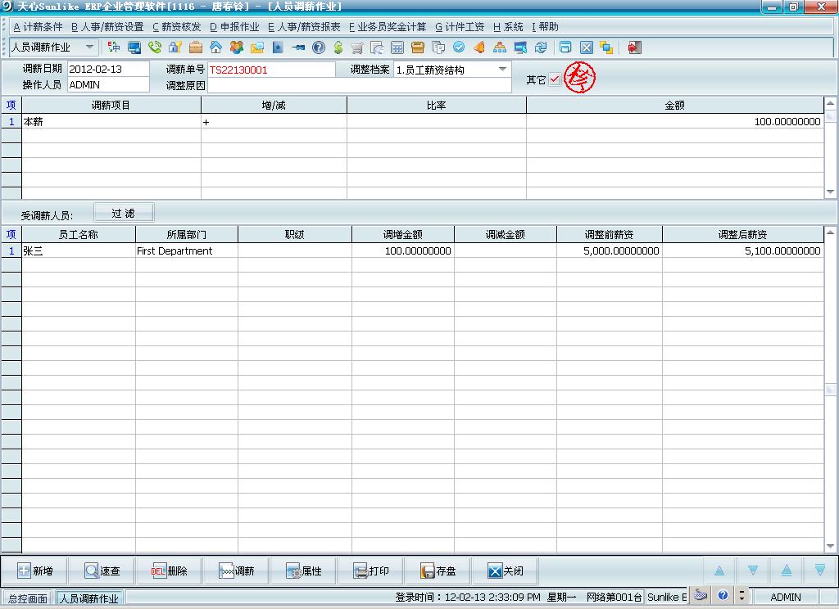
Task: Open the 人员调薪作业 module dropdown
Action: (x=89, y=47)
